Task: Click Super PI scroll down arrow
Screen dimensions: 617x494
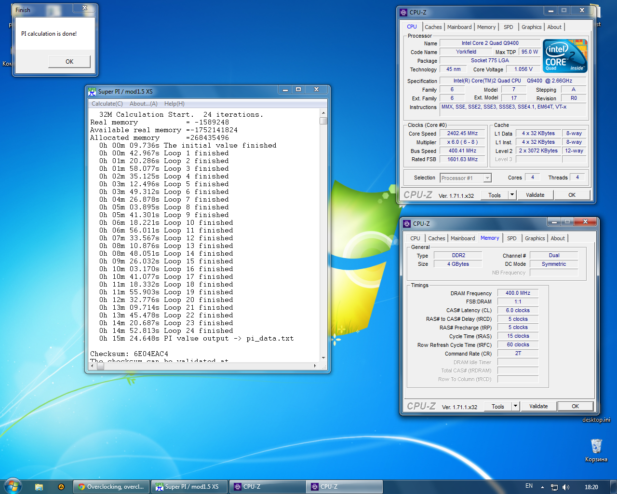Action: (x=323, y=358)
